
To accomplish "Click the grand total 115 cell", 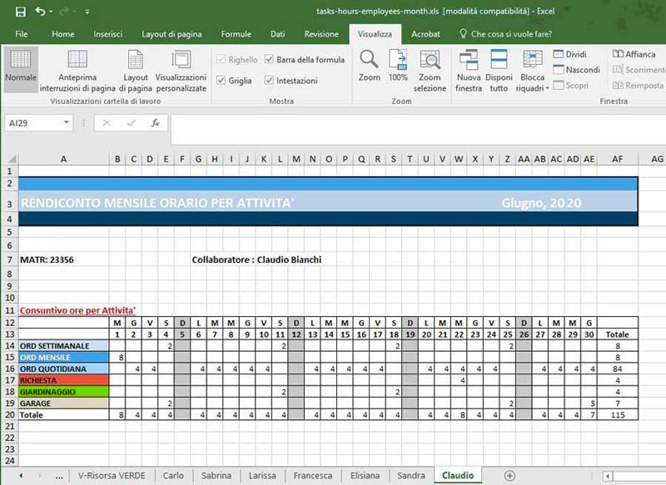I will point(618,414).
